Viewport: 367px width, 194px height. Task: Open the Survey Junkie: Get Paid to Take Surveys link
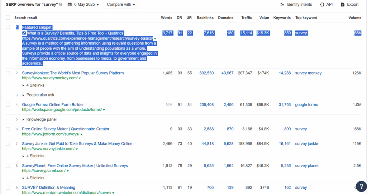(x=77, y=144)
